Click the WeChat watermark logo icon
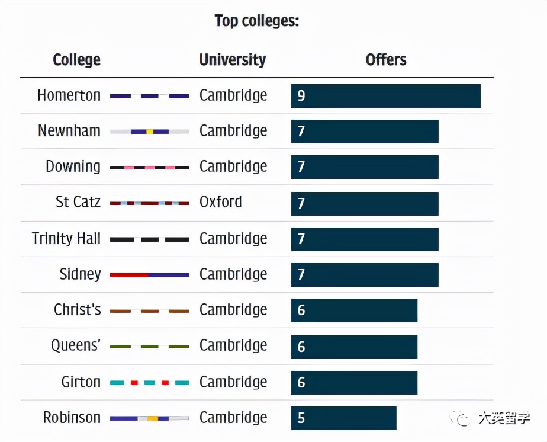This screenshot has height=442, width=547. click(462, 419)
